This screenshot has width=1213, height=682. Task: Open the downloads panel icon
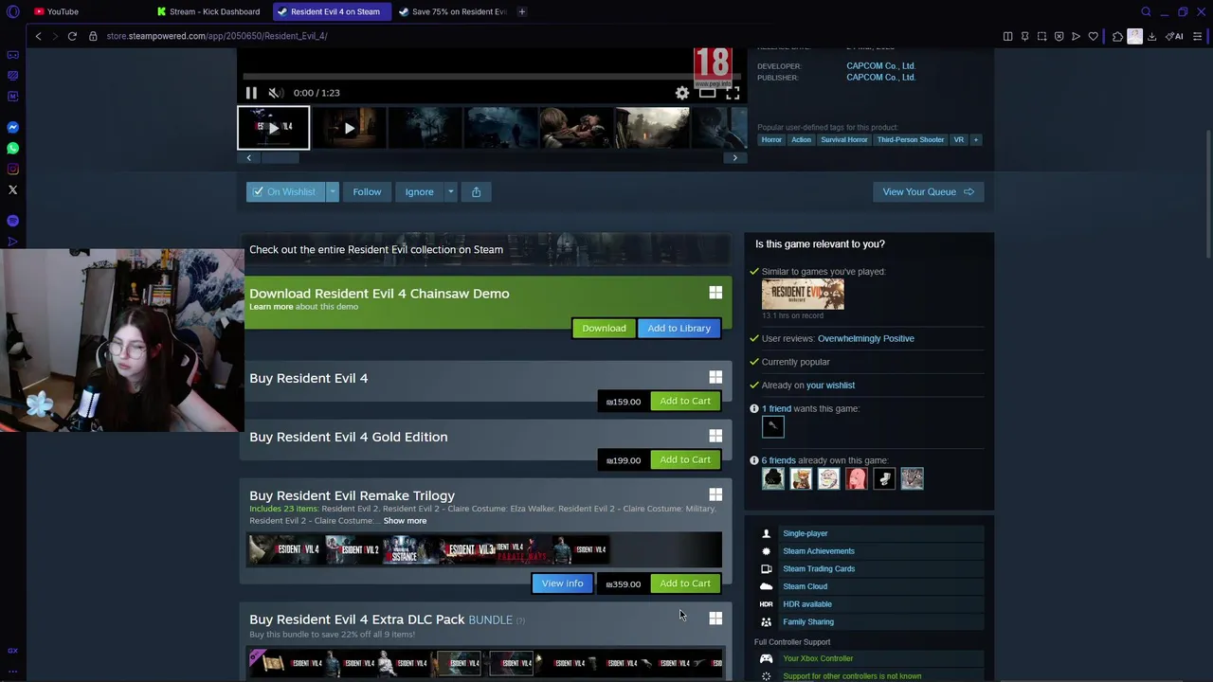(x=1151, y=36)
